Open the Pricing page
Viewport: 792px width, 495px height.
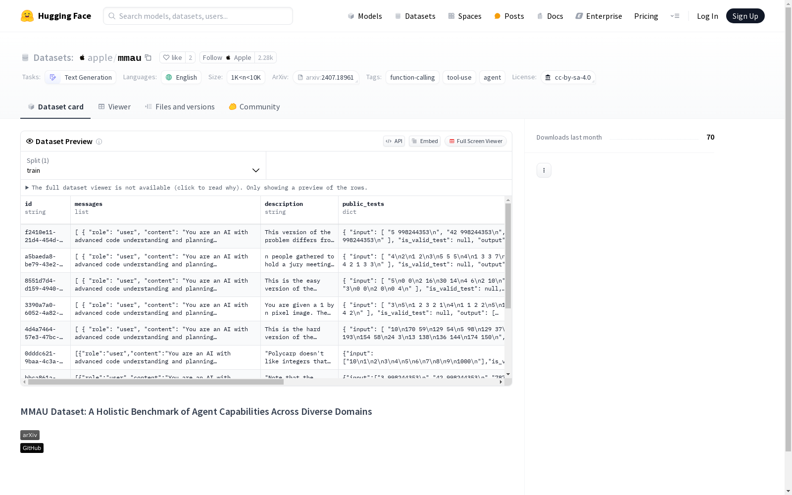point(646,16)
